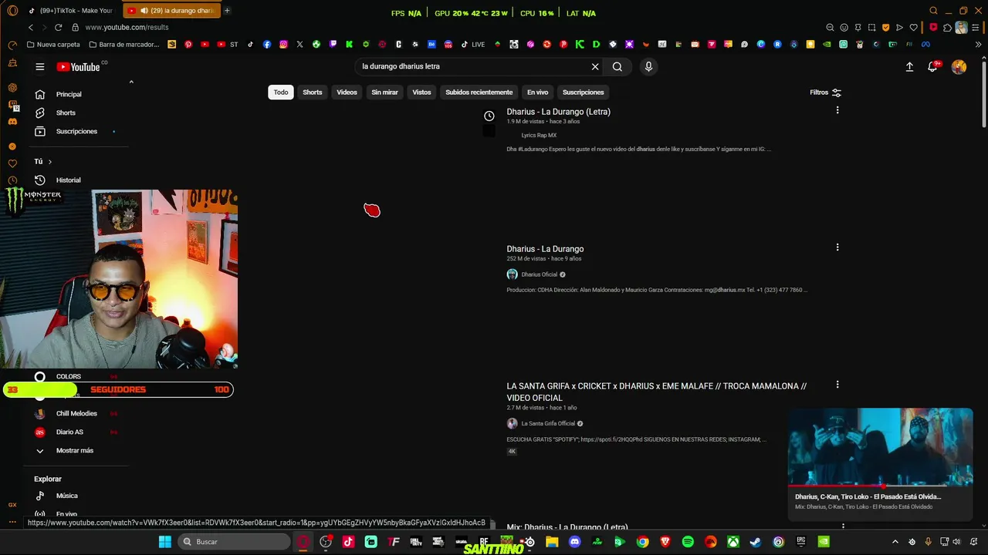This screenshot has width=988, height=555.
Task: Select the Vistos filter chip
Action: point(421,92)
